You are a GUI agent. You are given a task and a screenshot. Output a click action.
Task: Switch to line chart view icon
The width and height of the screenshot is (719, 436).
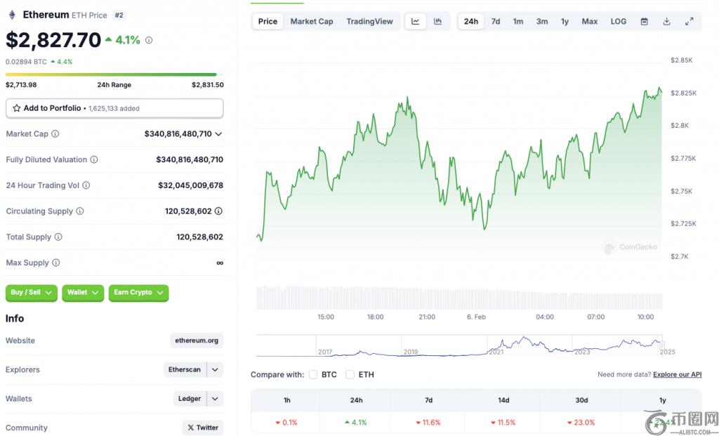point(416,22)
